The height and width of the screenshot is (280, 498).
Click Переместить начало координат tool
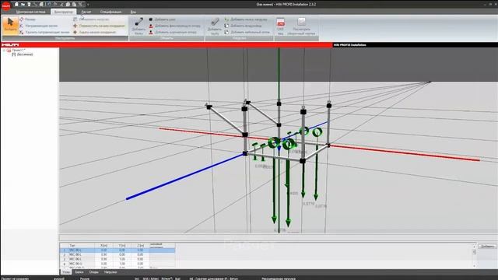point(99,26)
